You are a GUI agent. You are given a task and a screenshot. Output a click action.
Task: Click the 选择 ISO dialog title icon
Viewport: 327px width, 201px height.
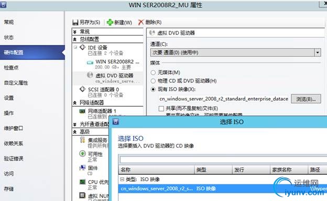(x=116, y=121)
